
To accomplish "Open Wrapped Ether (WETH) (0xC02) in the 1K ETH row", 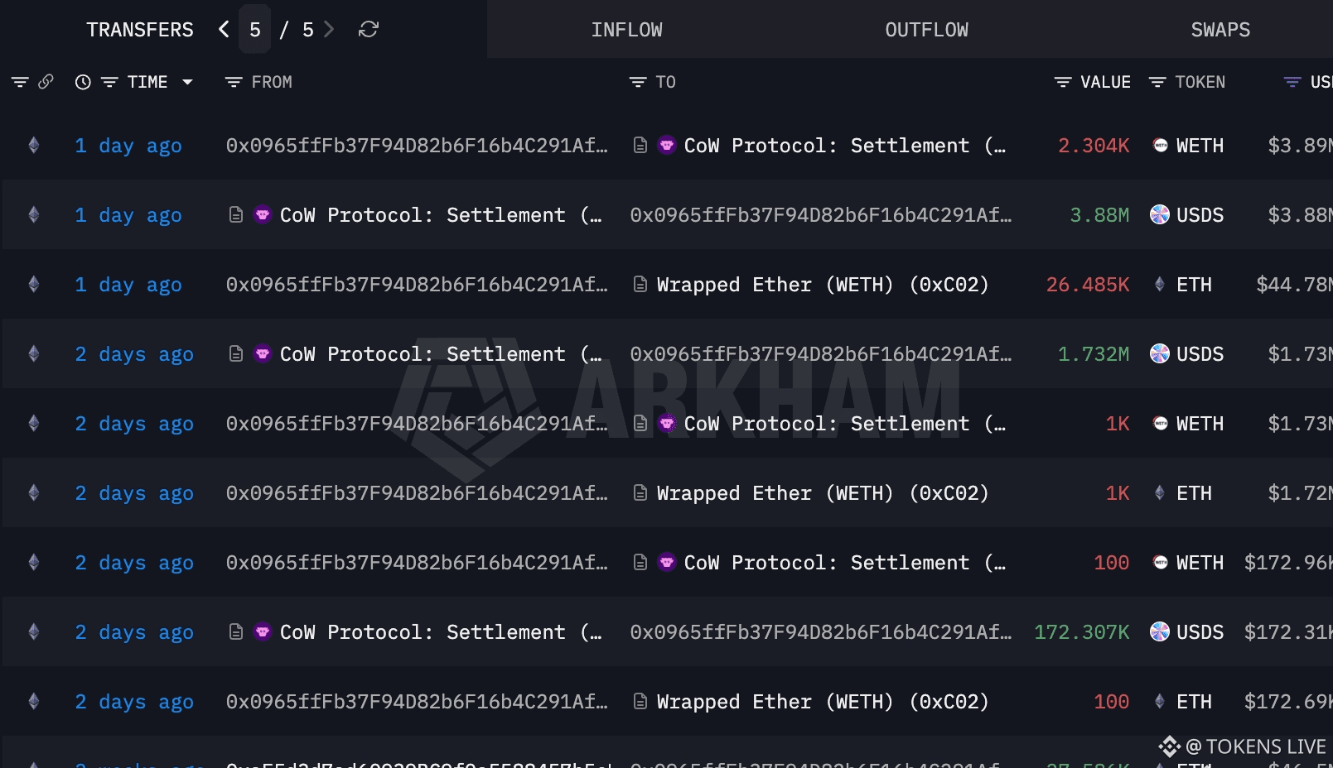I will point(823,493).
